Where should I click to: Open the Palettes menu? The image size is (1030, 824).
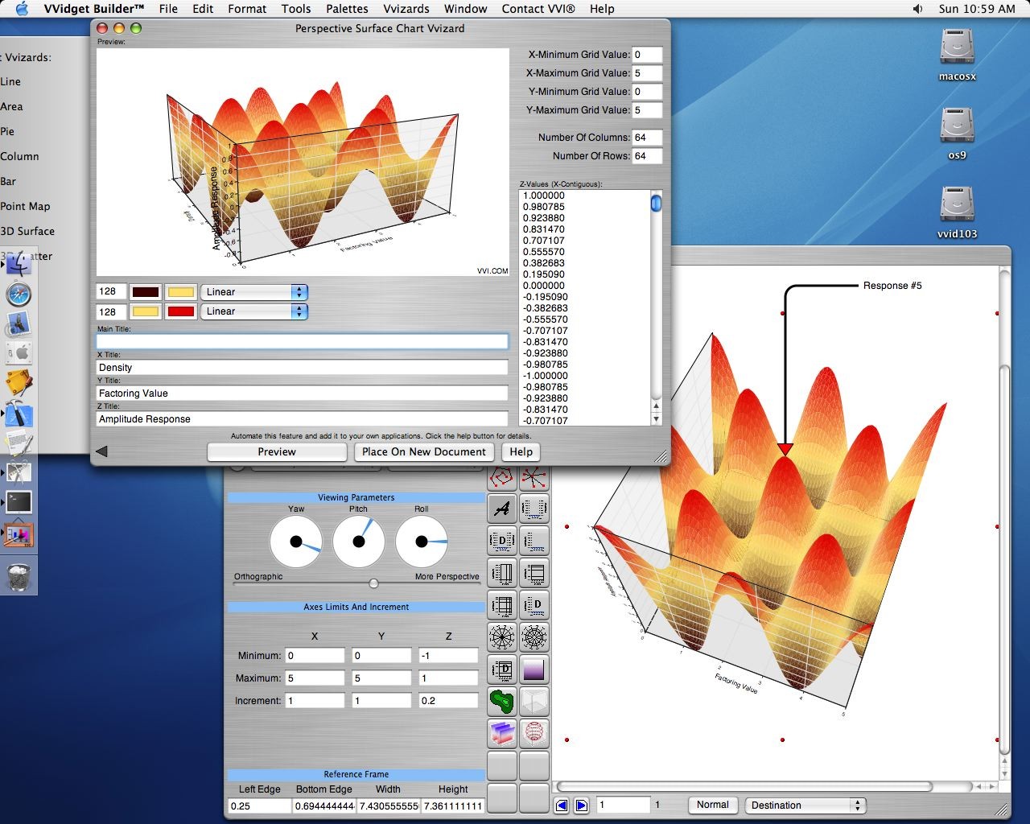(x=347, y=9)
